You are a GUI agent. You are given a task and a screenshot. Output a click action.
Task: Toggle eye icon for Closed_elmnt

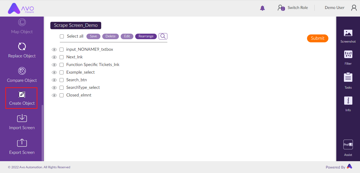point(54,95)
